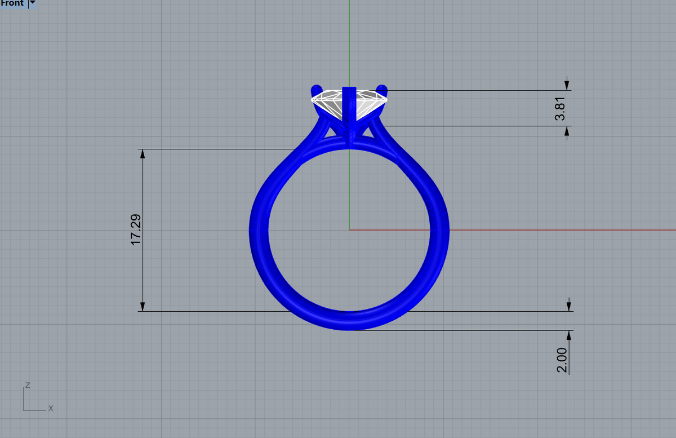Viewport: 676px width, 438px height.
Task: Select the 3.81 dimension text
Action: coord(560,108)
